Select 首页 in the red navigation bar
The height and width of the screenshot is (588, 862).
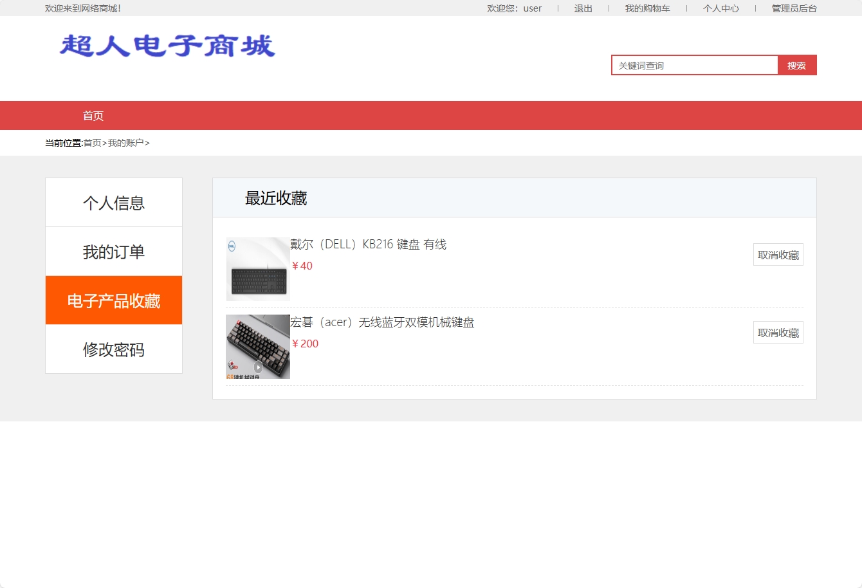[93, 115]
